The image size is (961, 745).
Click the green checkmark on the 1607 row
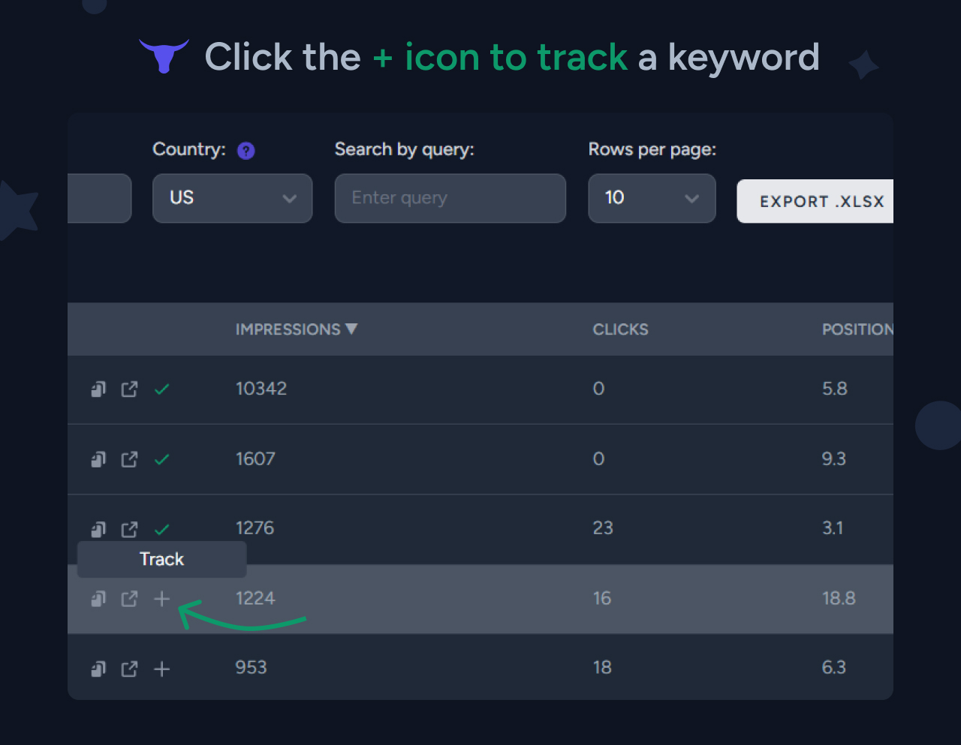pyautogui.click(x=161, y=459)
